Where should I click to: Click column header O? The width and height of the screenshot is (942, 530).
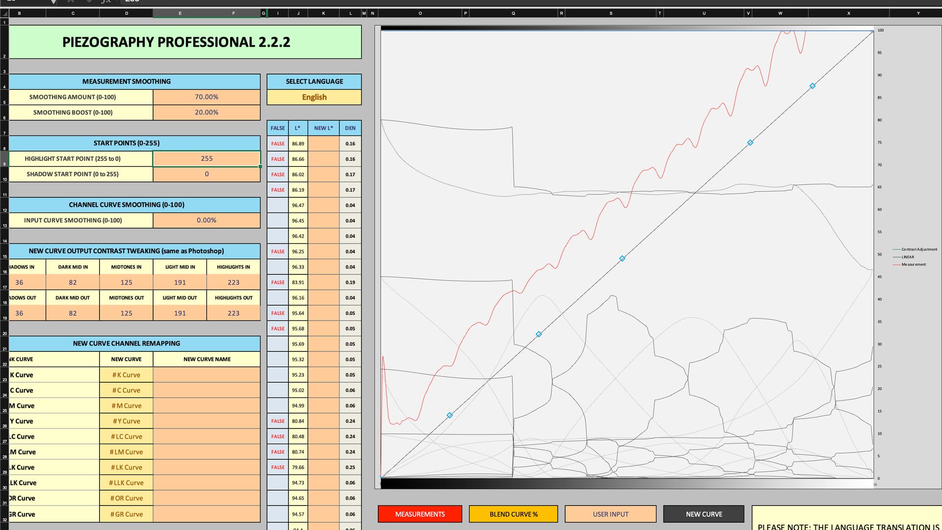click(420, 13)
